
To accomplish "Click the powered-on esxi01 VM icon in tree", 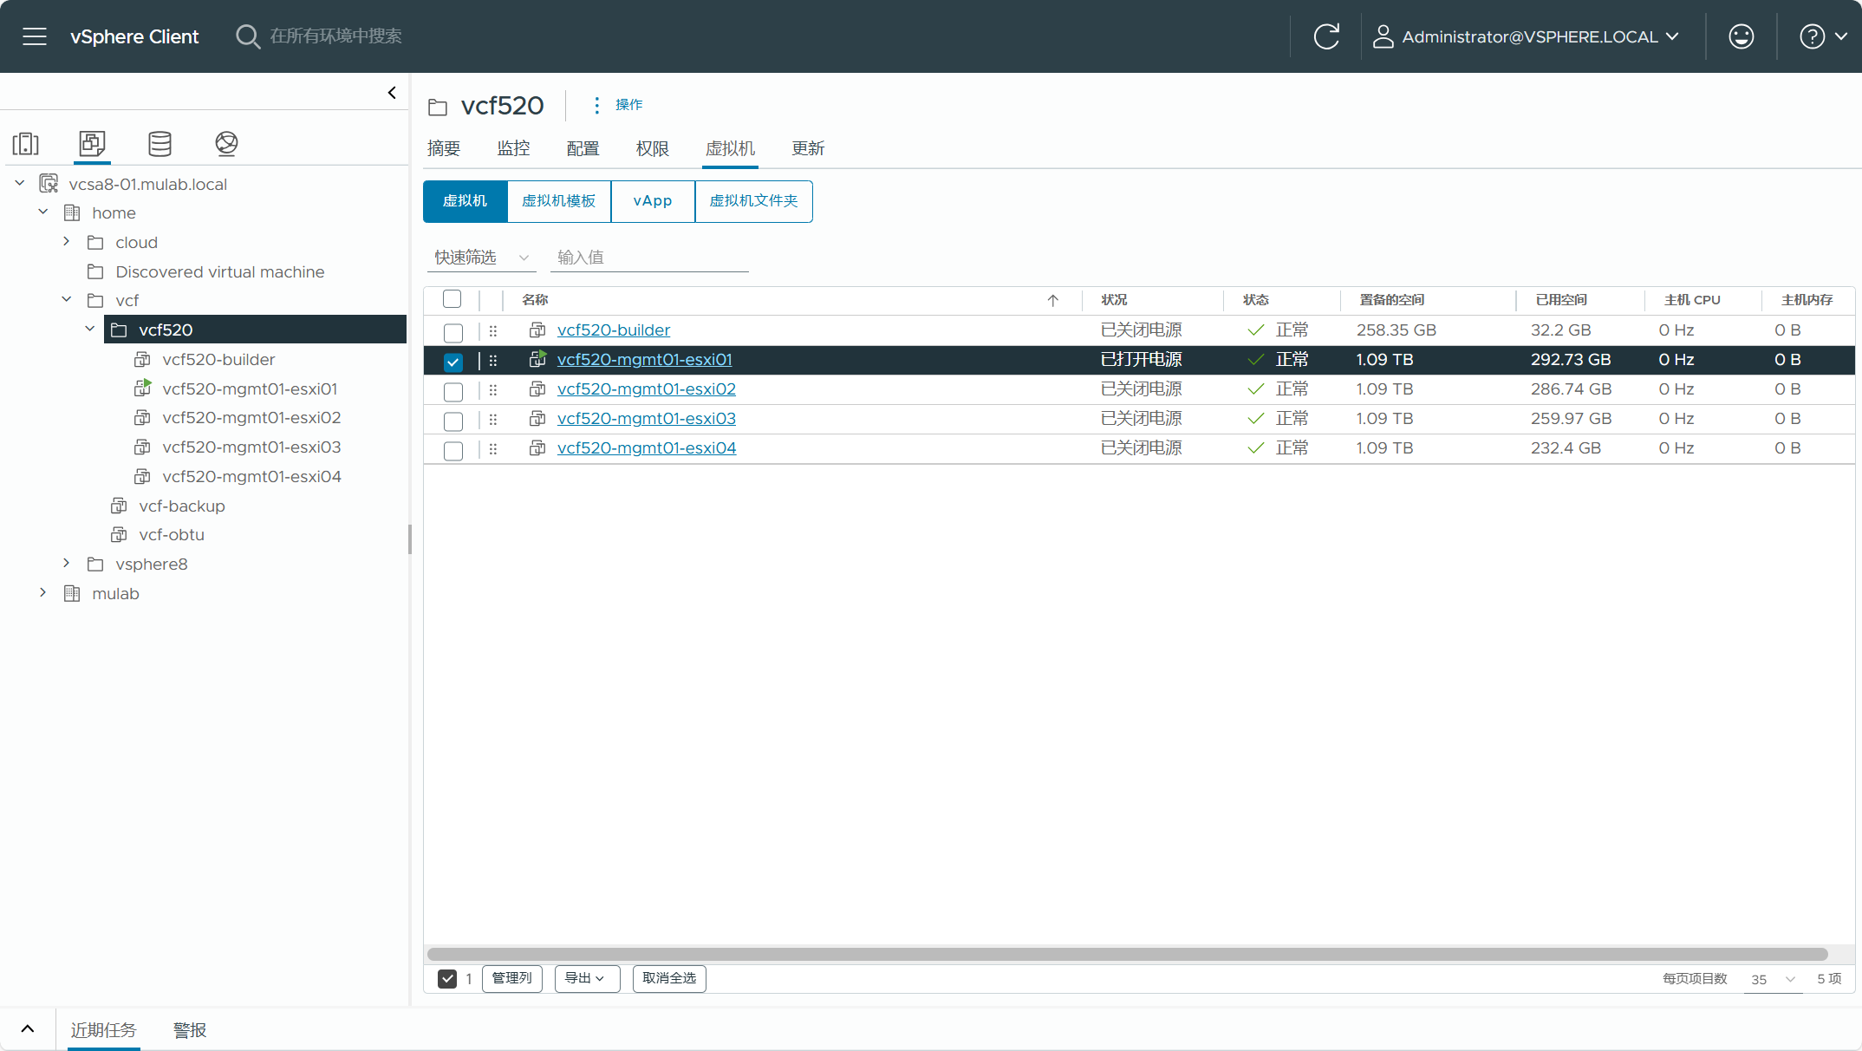I will click(143, 388).
